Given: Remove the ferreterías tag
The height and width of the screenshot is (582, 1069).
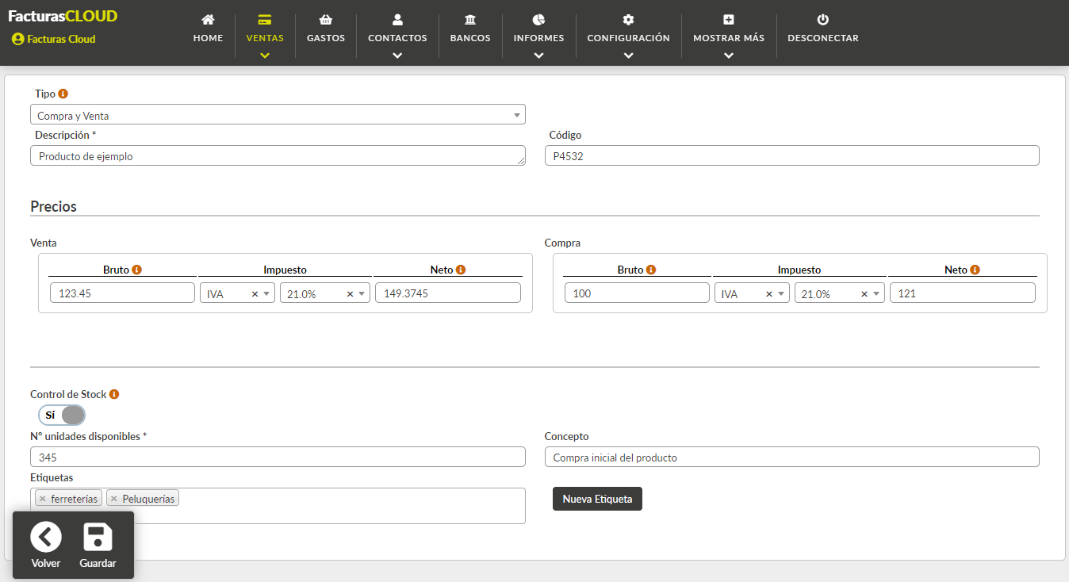Looking at the screenshot, I should pos(43,499).
